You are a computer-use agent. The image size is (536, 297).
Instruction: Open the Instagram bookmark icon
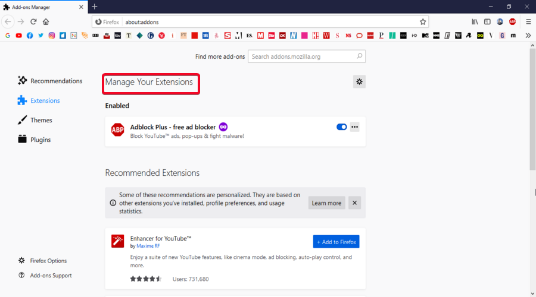[52, 36]
